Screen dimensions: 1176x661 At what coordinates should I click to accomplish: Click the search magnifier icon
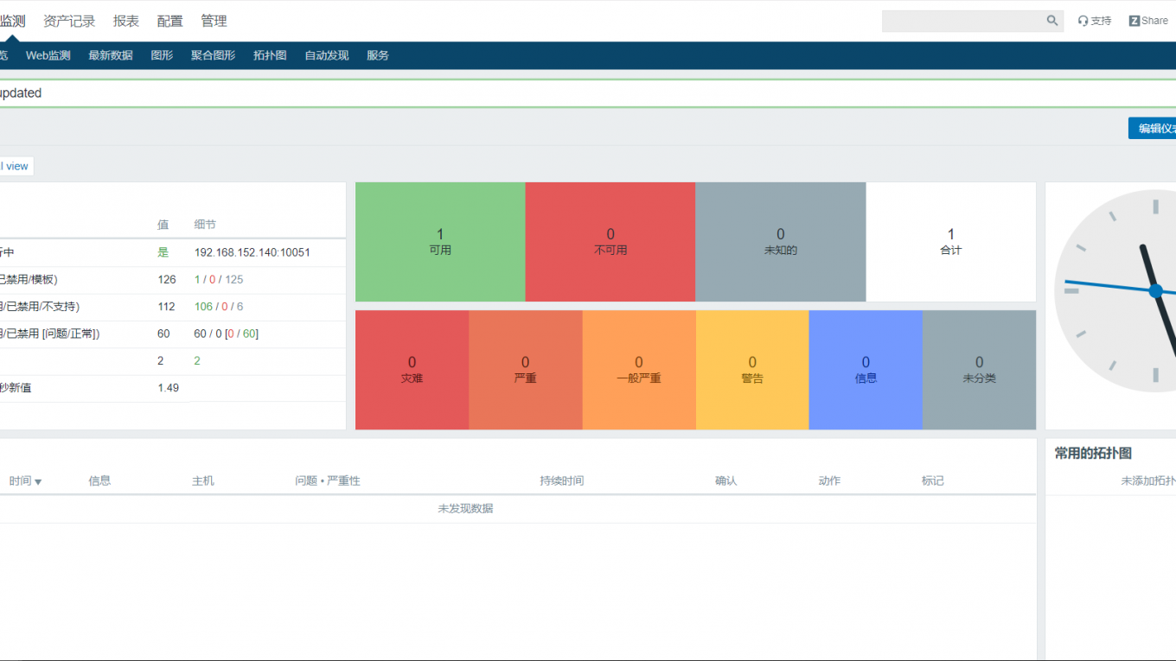1051,21
